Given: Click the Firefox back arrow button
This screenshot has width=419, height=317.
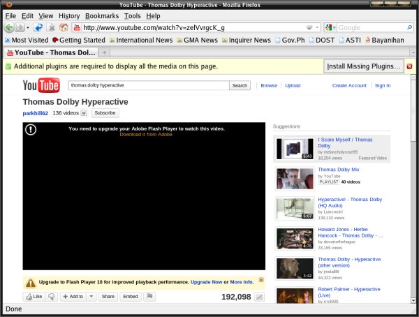Looking at the screenshot, I should [x=9, y=28].
